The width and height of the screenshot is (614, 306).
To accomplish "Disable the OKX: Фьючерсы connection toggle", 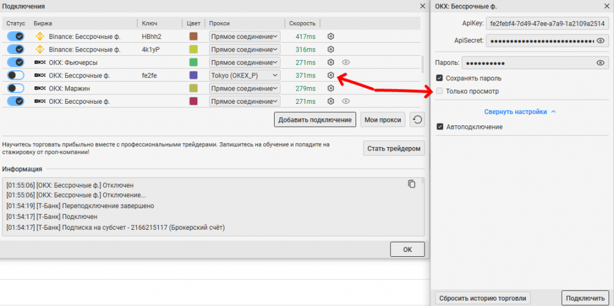I will pos(15,62).
